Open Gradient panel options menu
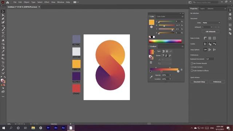Screen dimensions: 233x131 click(x=182, y=47)
